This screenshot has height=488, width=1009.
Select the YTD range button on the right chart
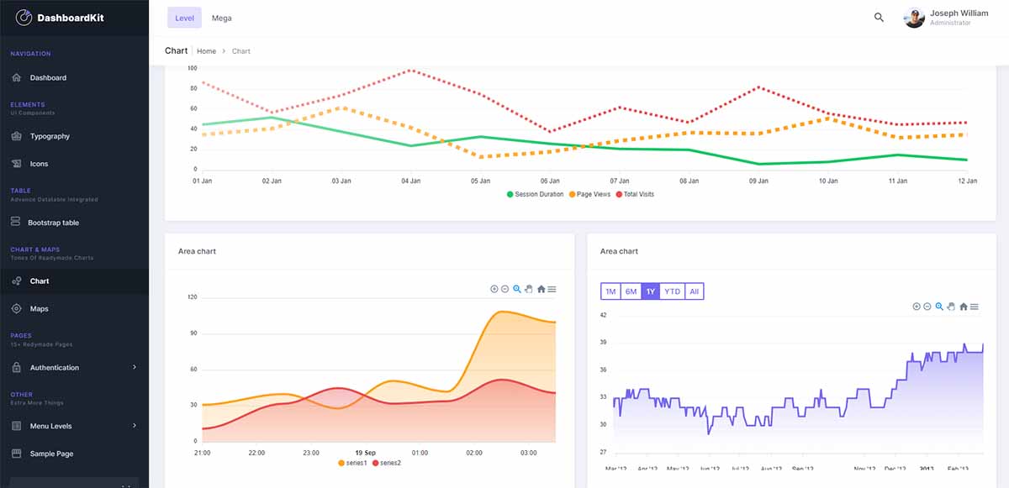673,290
